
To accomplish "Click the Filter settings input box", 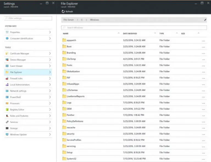I will 28,18.
